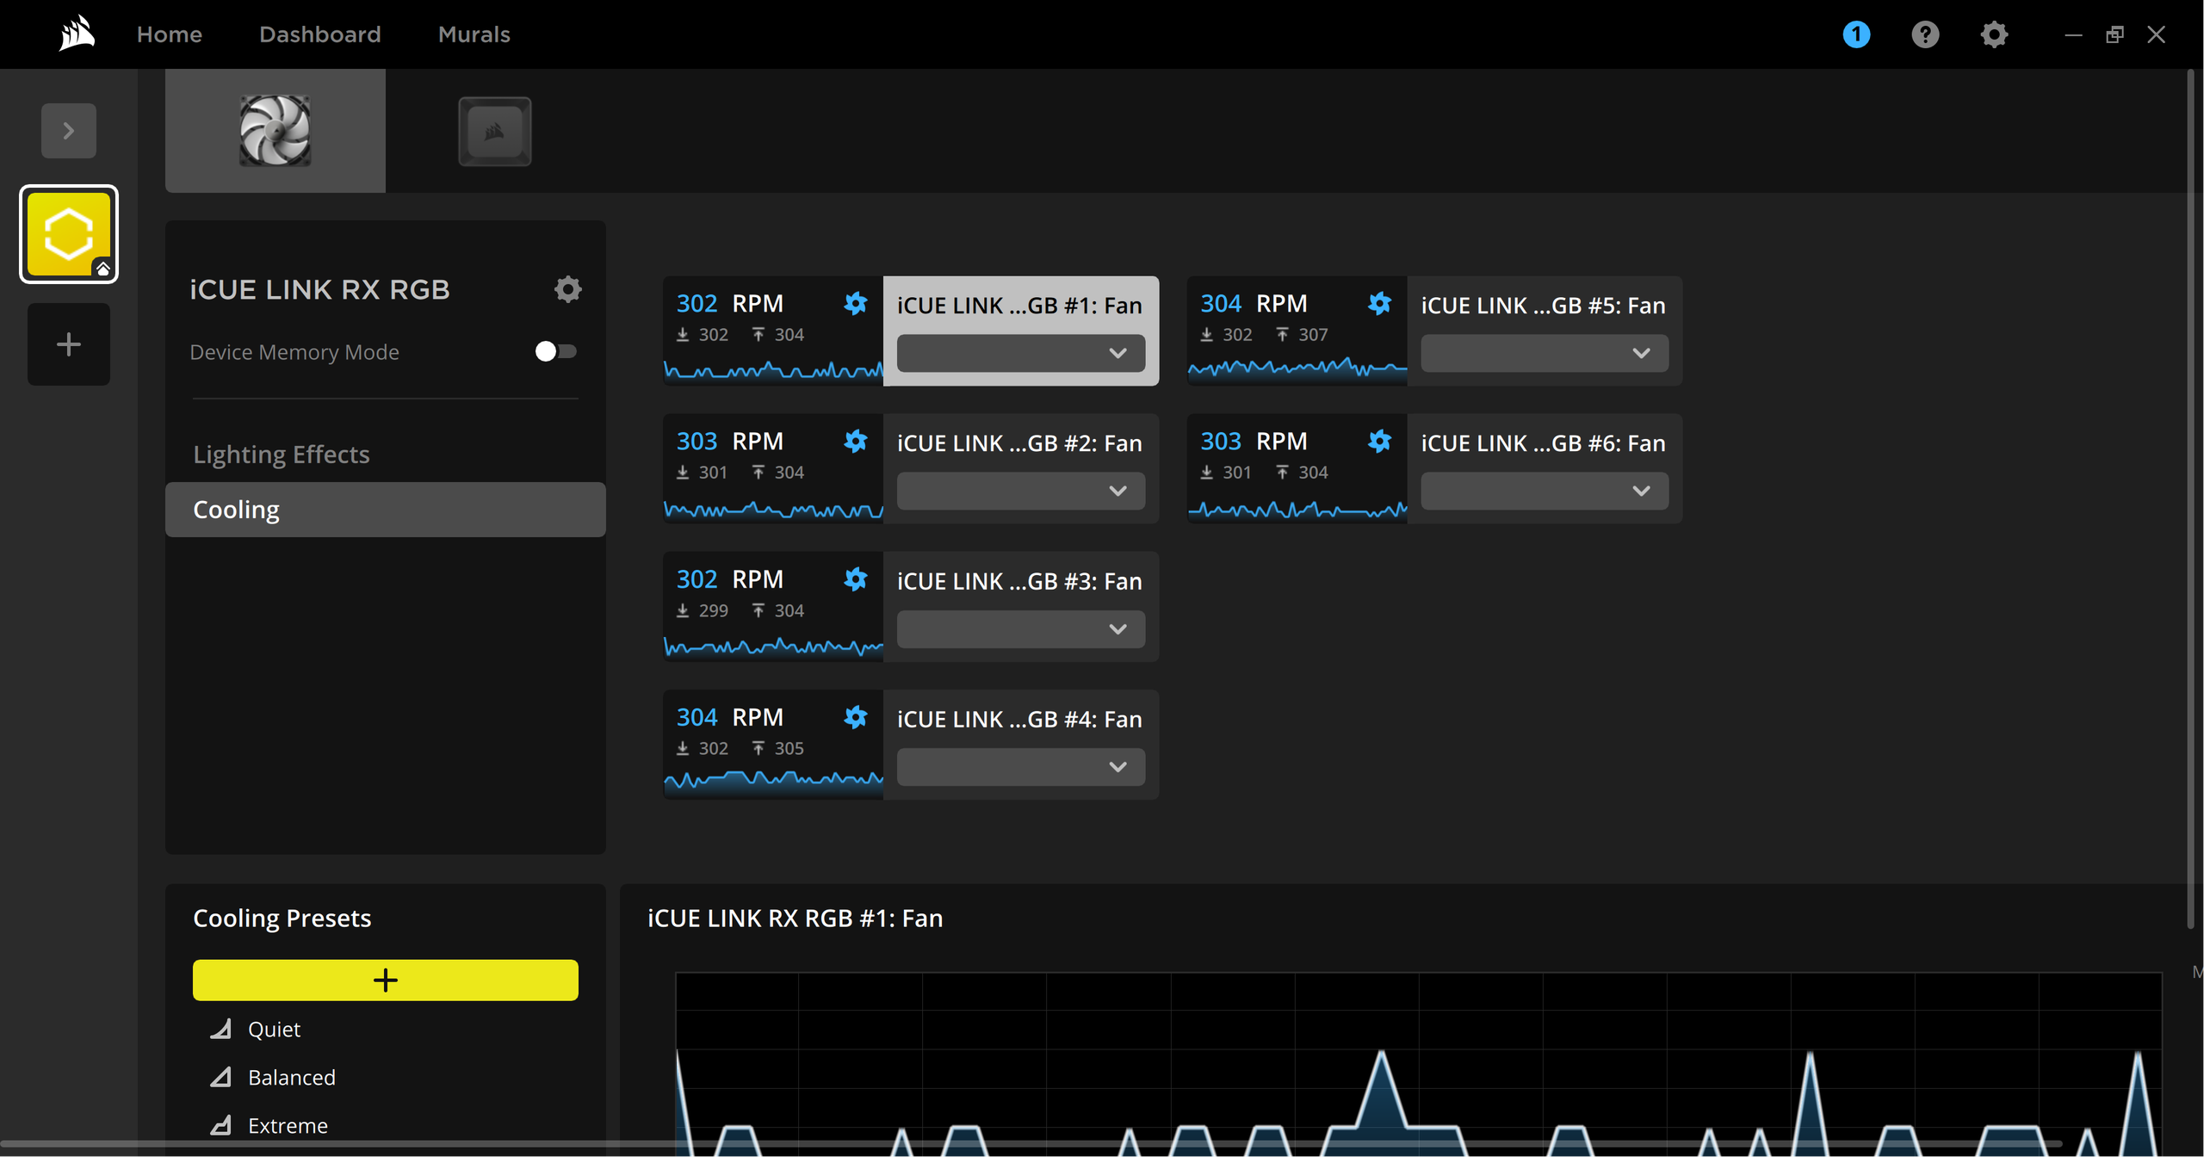Expand the left sidebar arrow
The width and height of the screenshot is (2204, 1157).
pos(69,131)
